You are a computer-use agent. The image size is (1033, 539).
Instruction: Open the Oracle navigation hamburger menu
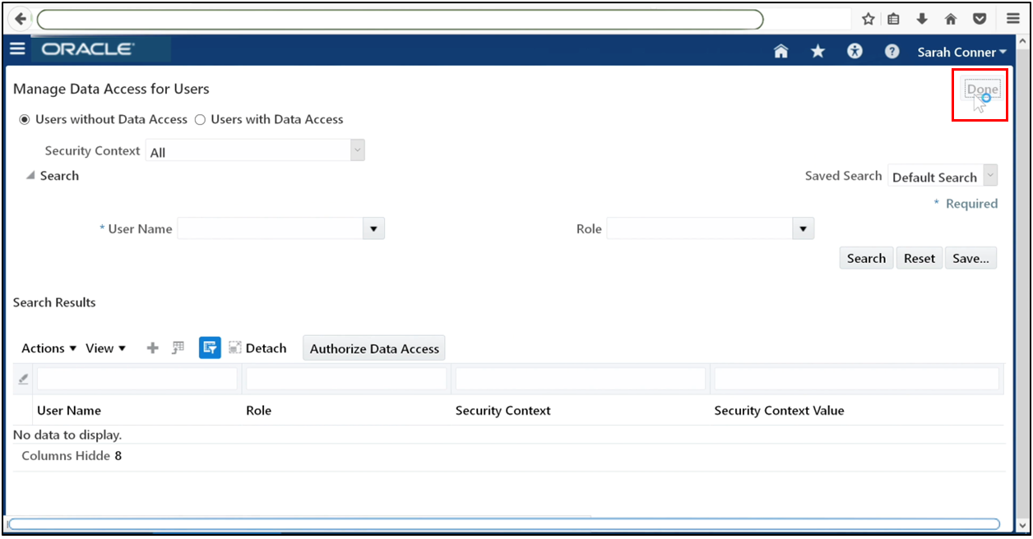17,48
